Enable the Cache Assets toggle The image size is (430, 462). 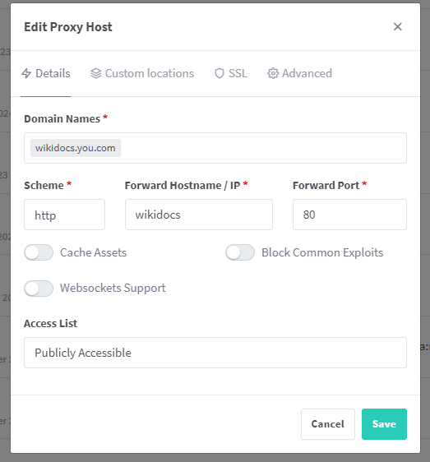pos(39,252)
